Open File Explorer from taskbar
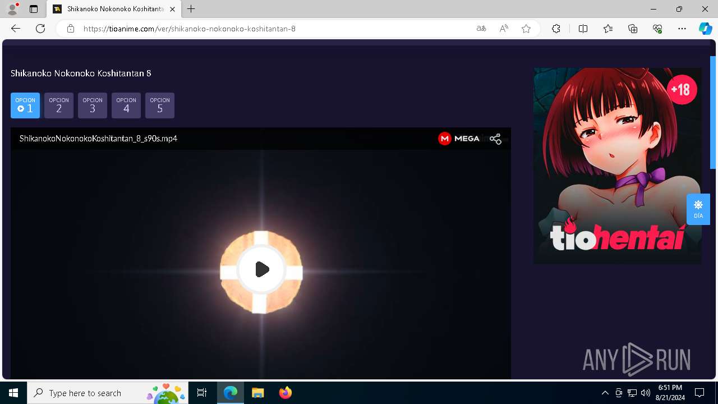718x404 pixels. 257,393
